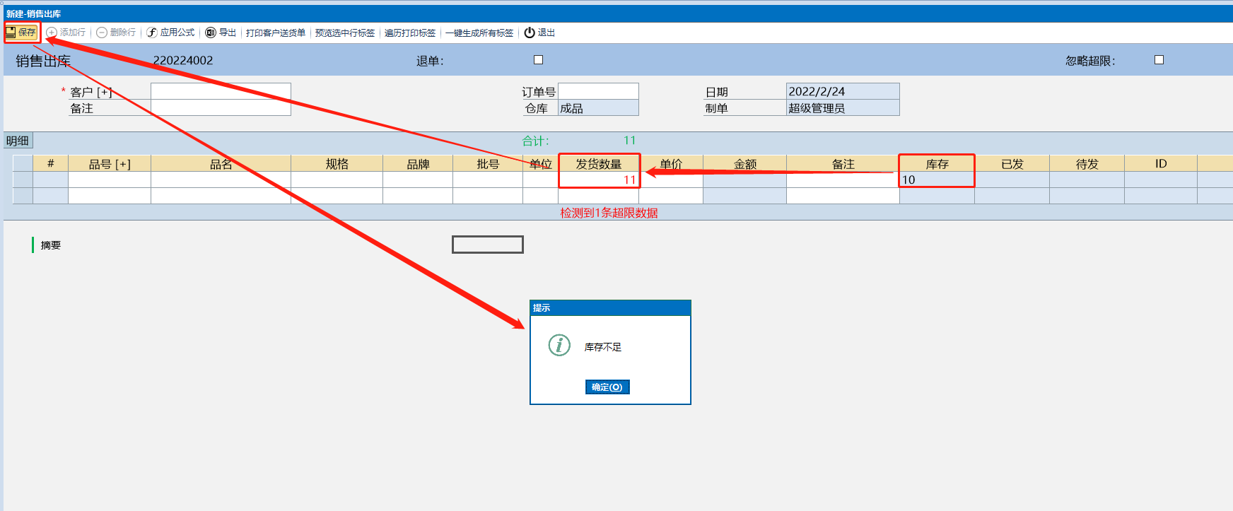Open item lookup via 品号 [+] header

pyautogui.click(x=110, y=164)
